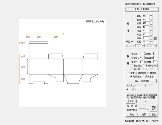Viewport: 162px width, 125px height.
Task: Click the 关于 about button
Action: pos(144,114)
